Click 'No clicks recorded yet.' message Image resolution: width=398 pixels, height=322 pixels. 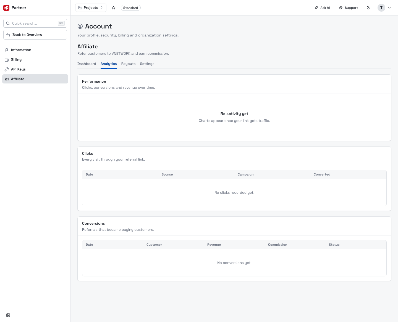click(234, 193)
